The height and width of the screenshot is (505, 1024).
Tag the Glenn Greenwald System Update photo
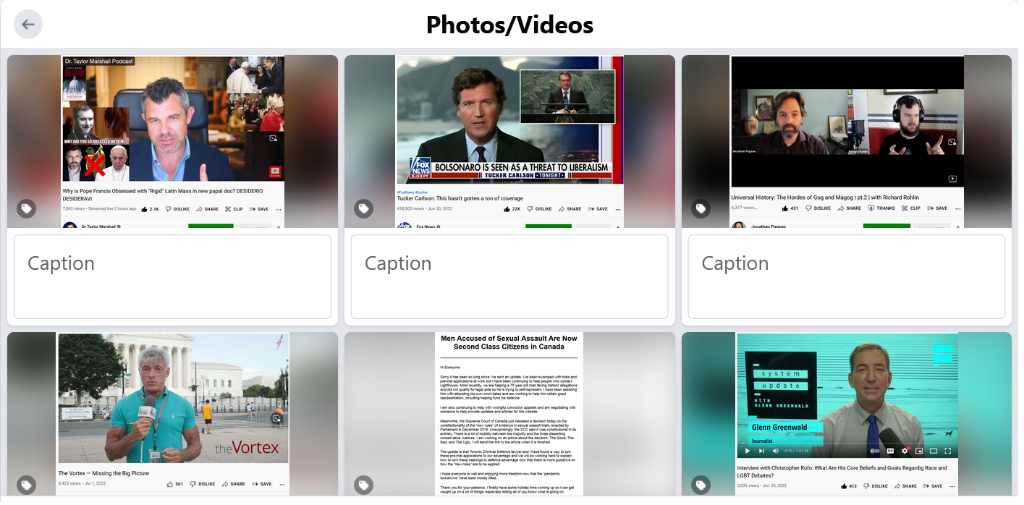tap(701, 485)
